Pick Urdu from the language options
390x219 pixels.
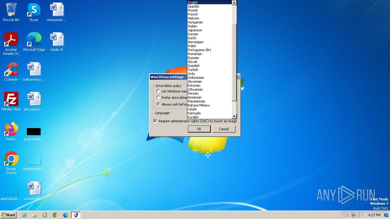210,74
